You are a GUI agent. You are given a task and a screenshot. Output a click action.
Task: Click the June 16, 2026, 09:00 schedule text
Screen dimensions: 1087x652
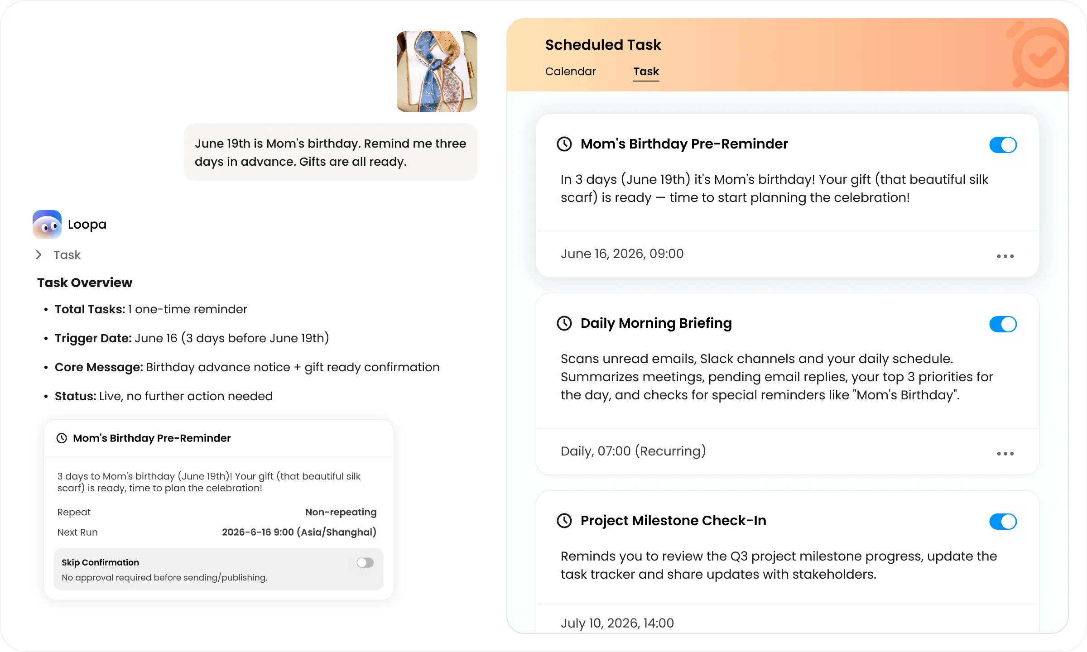622,254
